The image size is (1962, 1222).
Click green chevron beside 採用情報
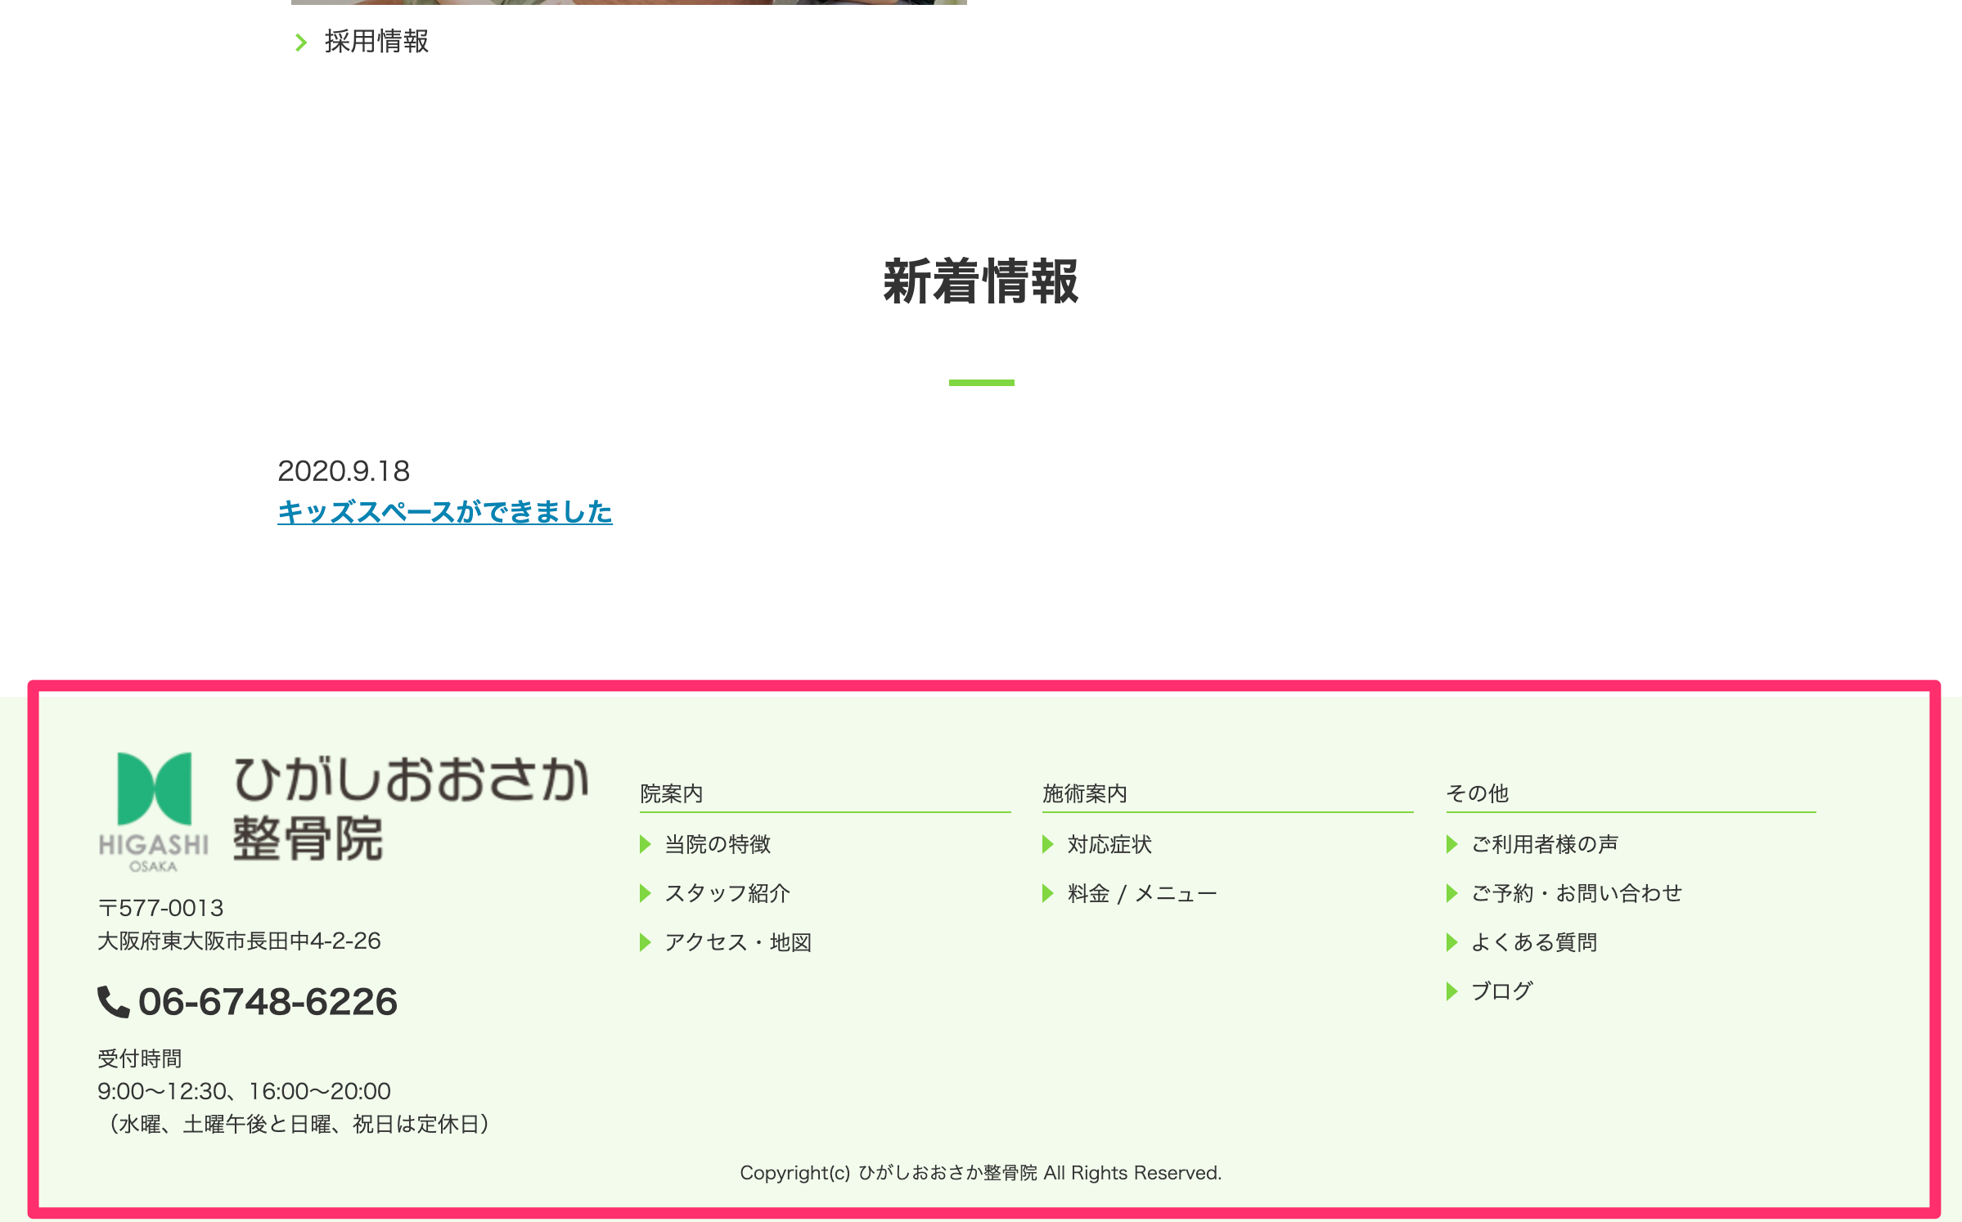coord(301,42)
